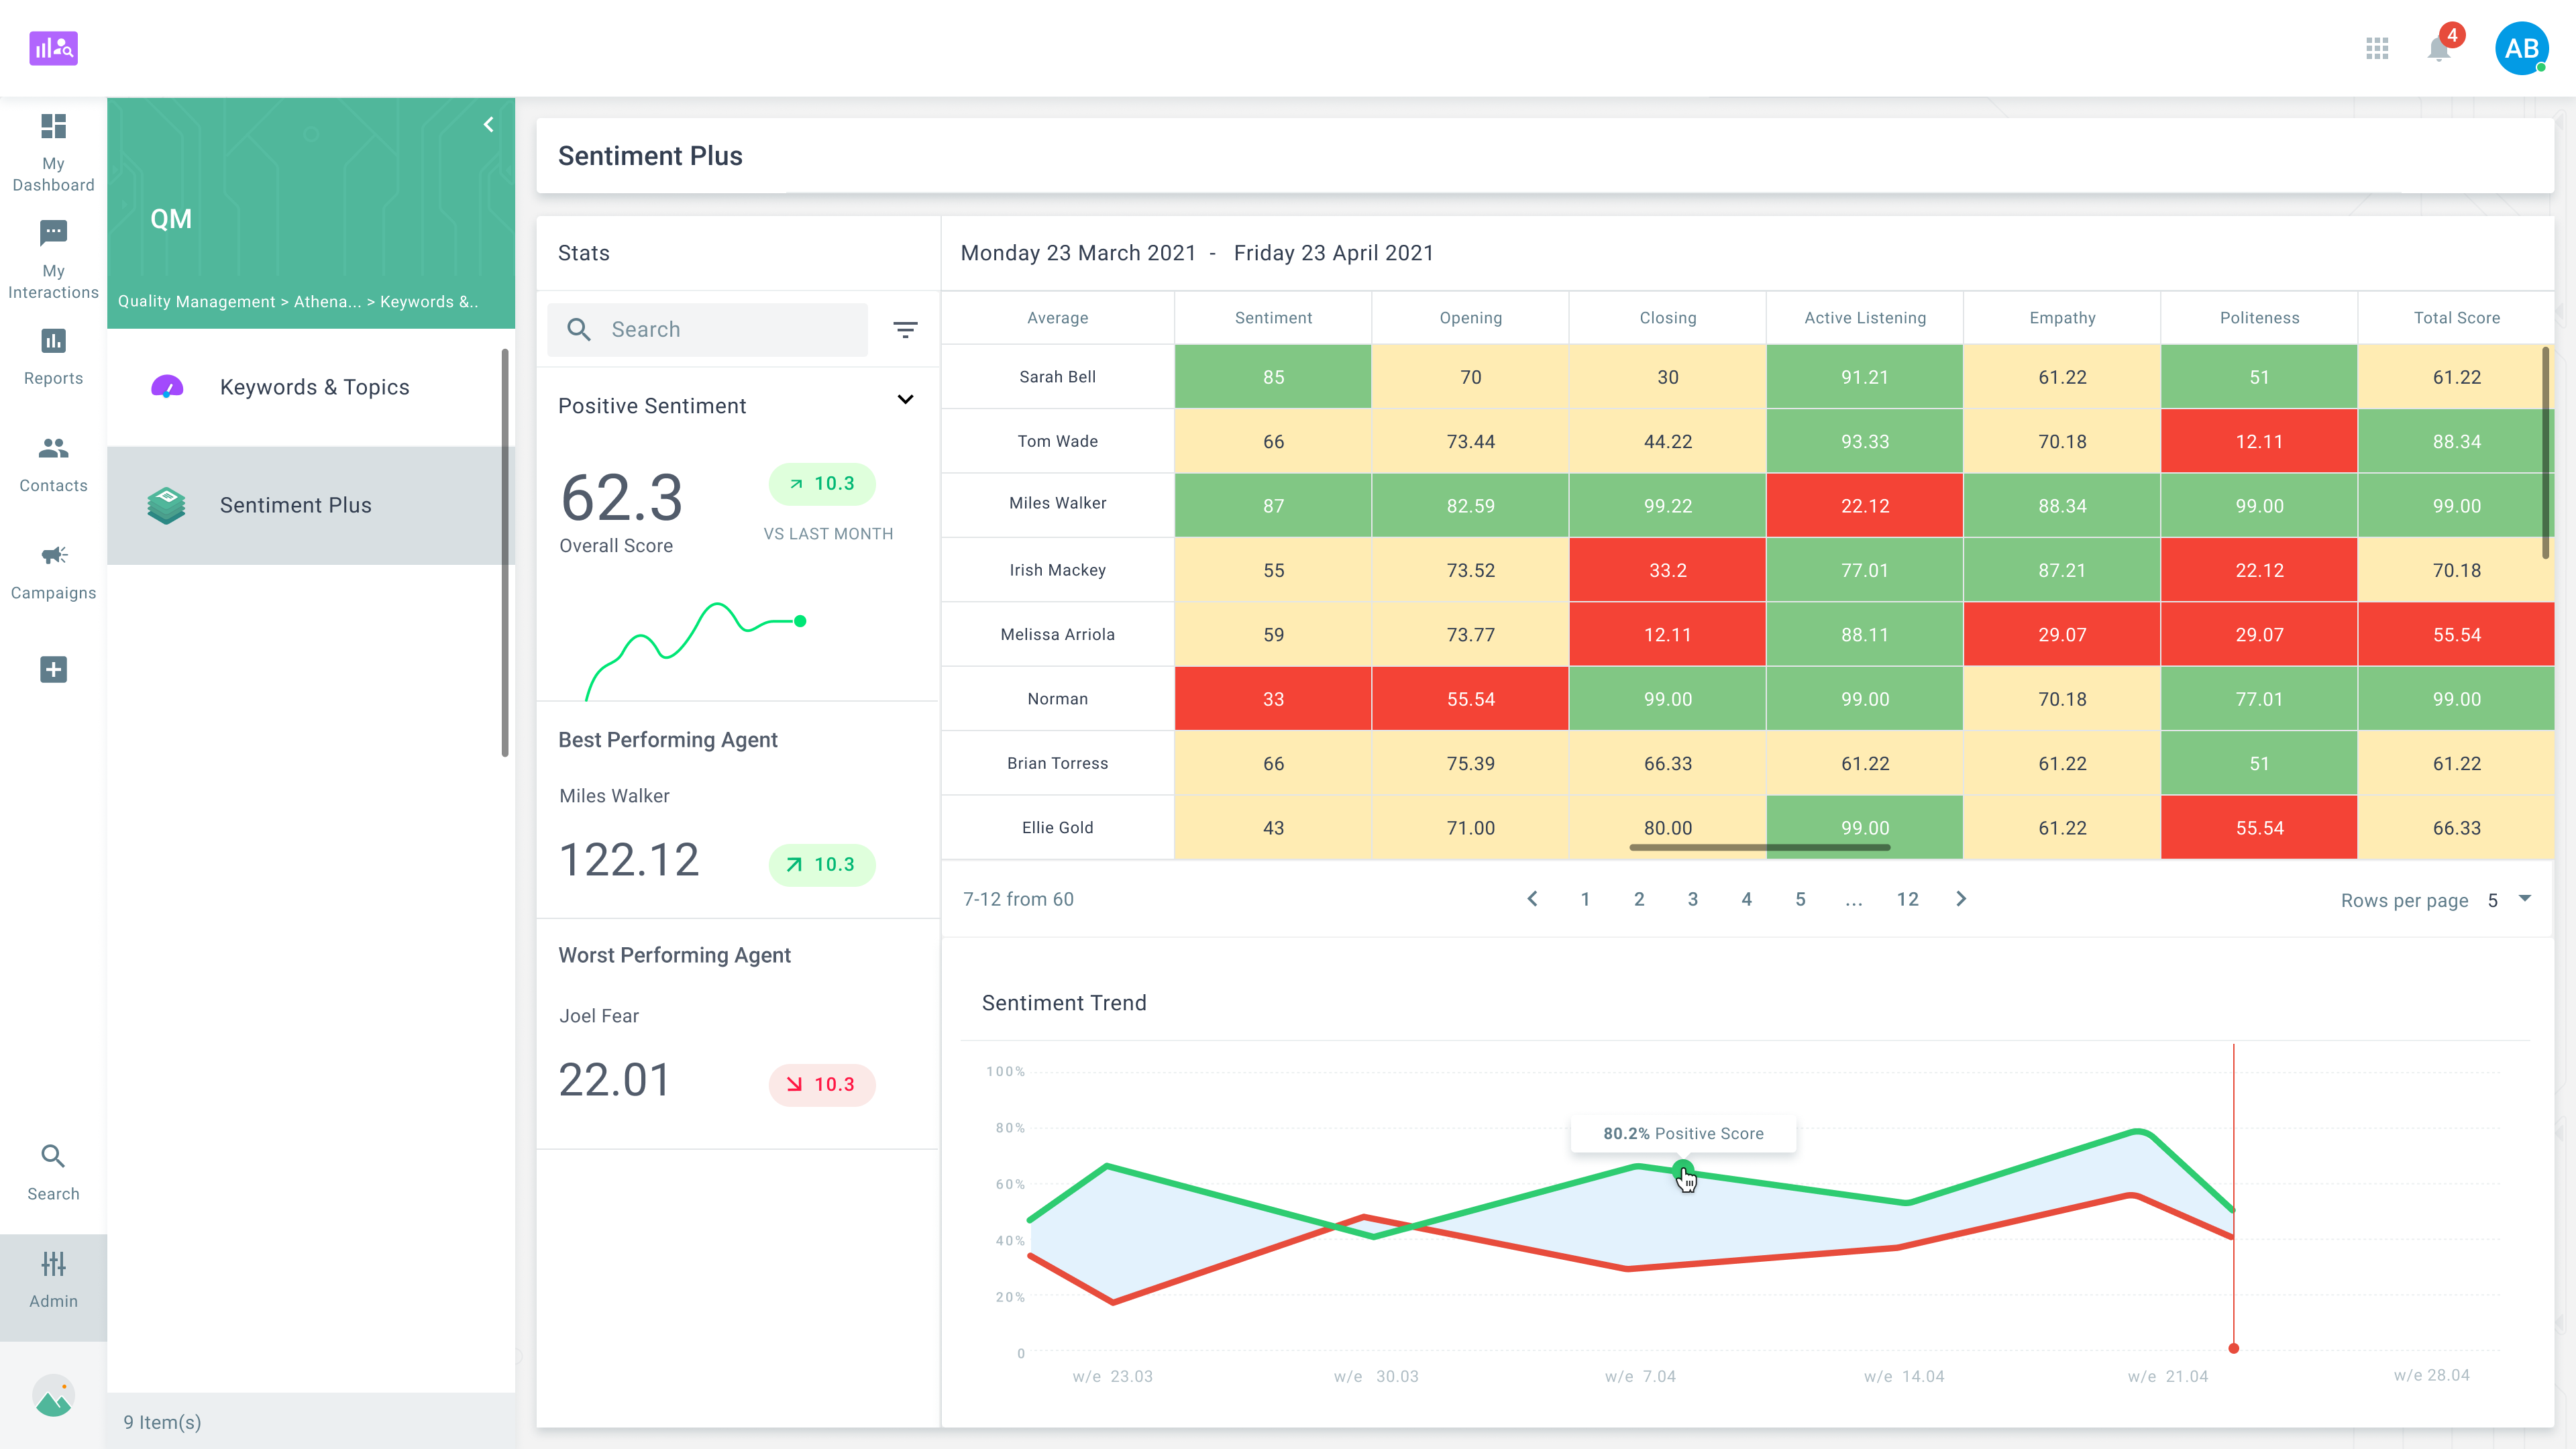
Task: Jump to table page 2
Action: pyautogui.click(x=1639, y=899)
